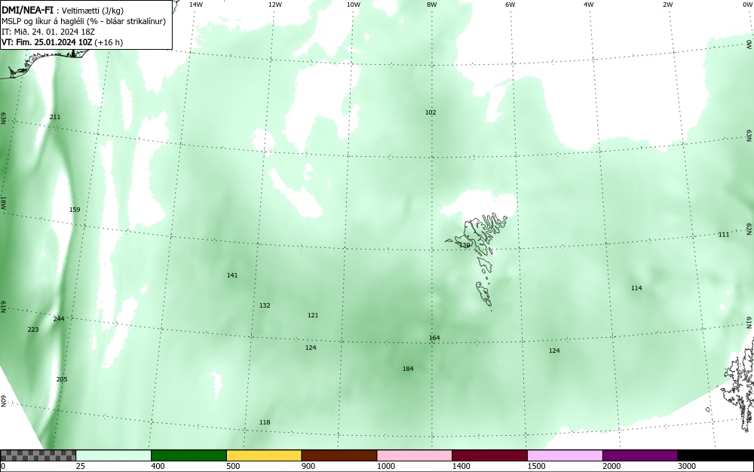The image size is (754, 472).
Task: Click the black legend swatch above 3000
Action: tap(716, 455)
